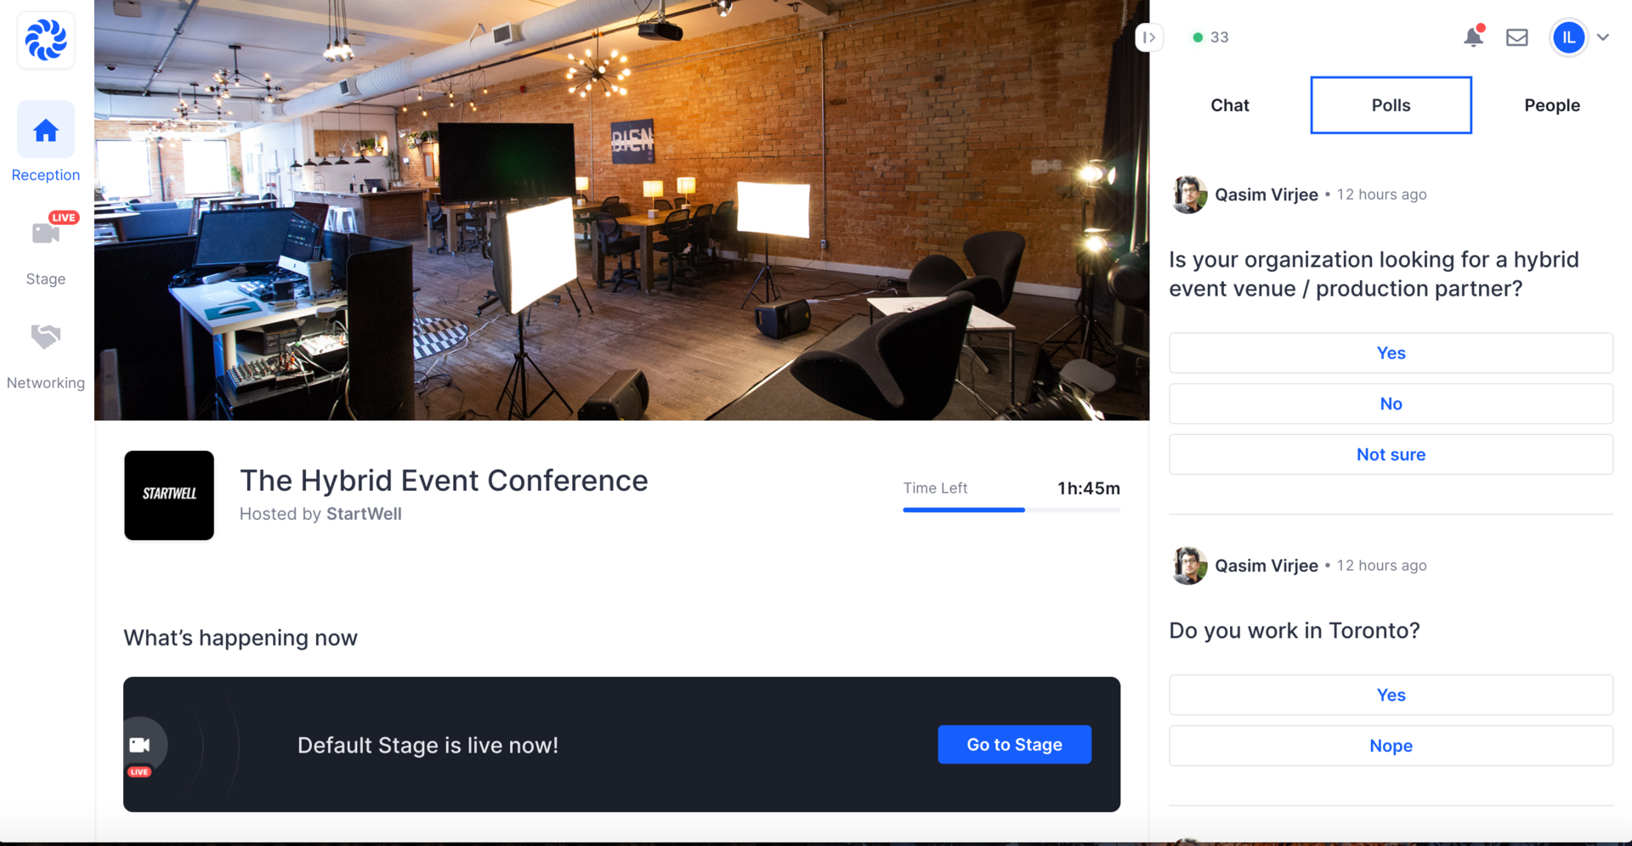Switch to the People tab

tap(1551, 105)
